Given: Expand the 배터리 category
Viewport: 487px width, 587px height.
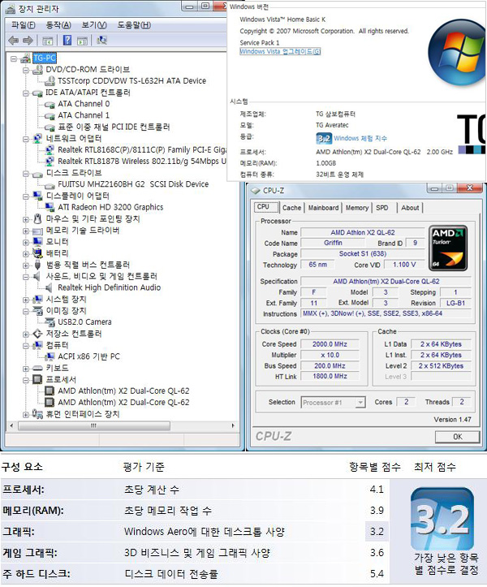Looking at the screenshot, I should coord(25,254).
